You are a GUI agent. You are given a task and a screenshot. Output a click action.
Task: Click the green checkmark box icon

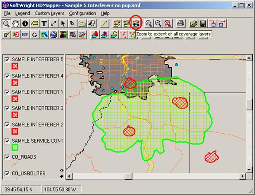click(x=6, y=35)
